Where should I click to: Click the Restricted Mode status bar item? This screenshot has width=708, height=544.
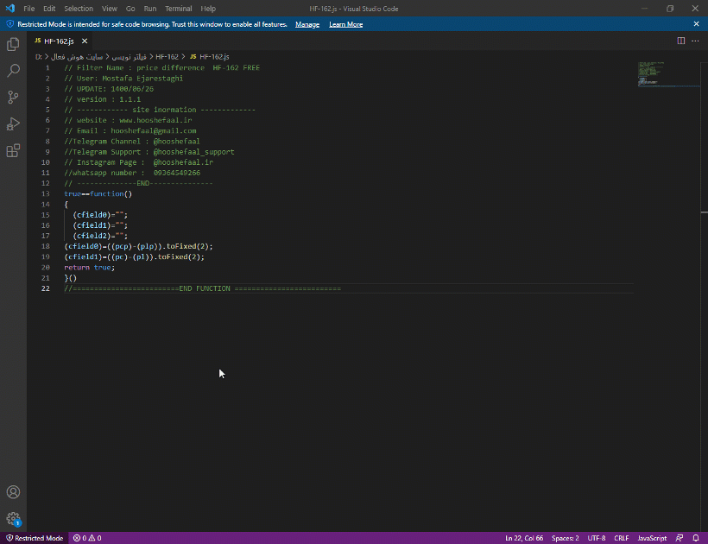click(x=35, y=538)
